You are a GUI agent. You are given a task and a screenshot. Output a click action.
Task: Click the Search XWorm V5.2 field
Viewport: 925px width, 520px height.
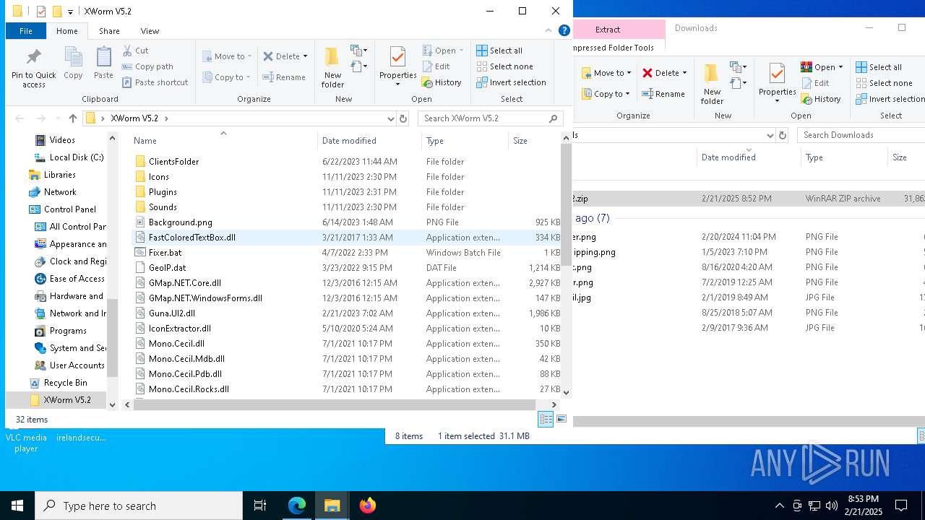[x=491, y=118]
